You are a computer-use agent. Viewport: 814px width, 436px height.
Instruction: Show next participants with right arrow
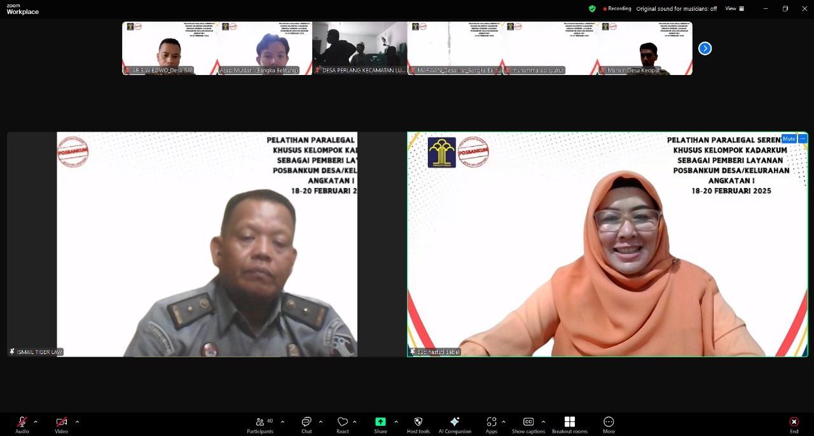[x=705, y=48]
